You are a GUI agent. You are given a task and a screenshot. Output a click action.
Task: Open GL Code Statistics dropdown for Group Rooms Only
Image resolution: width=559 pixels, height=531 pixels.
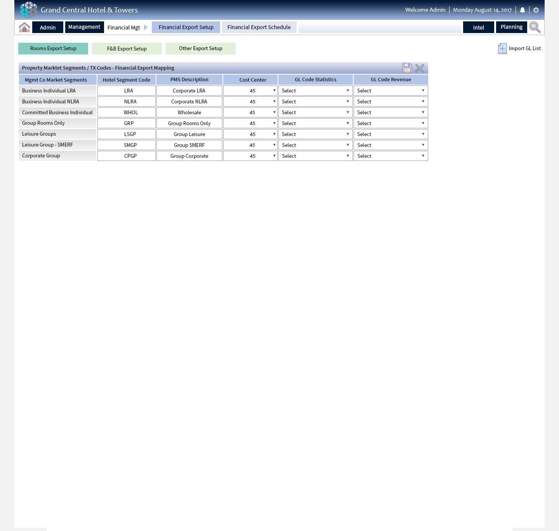tap(315, 123)
